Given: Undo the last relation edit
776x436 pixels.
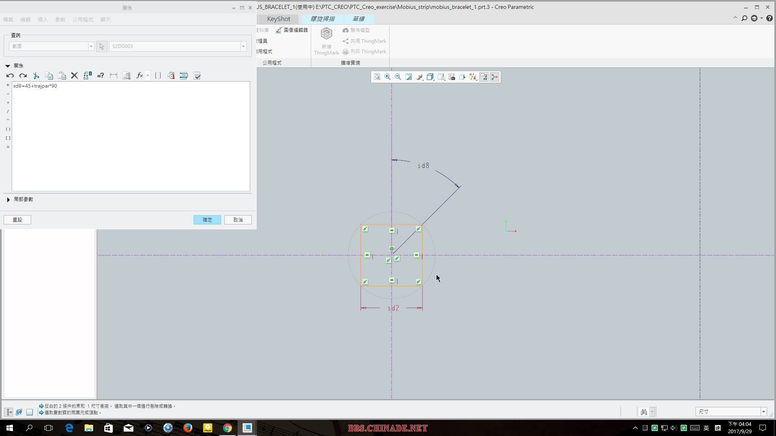Looking at the screenshot, I should 10,75.
